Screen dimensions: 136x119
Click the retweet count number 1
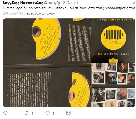(32, 113)
